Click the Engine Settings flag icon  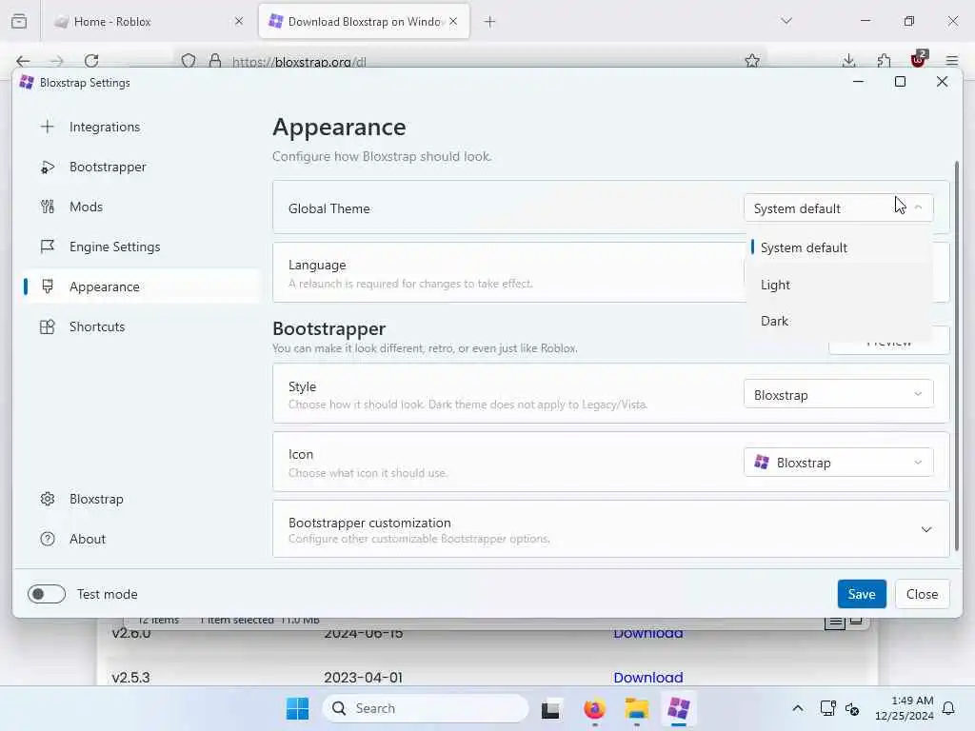48,247
